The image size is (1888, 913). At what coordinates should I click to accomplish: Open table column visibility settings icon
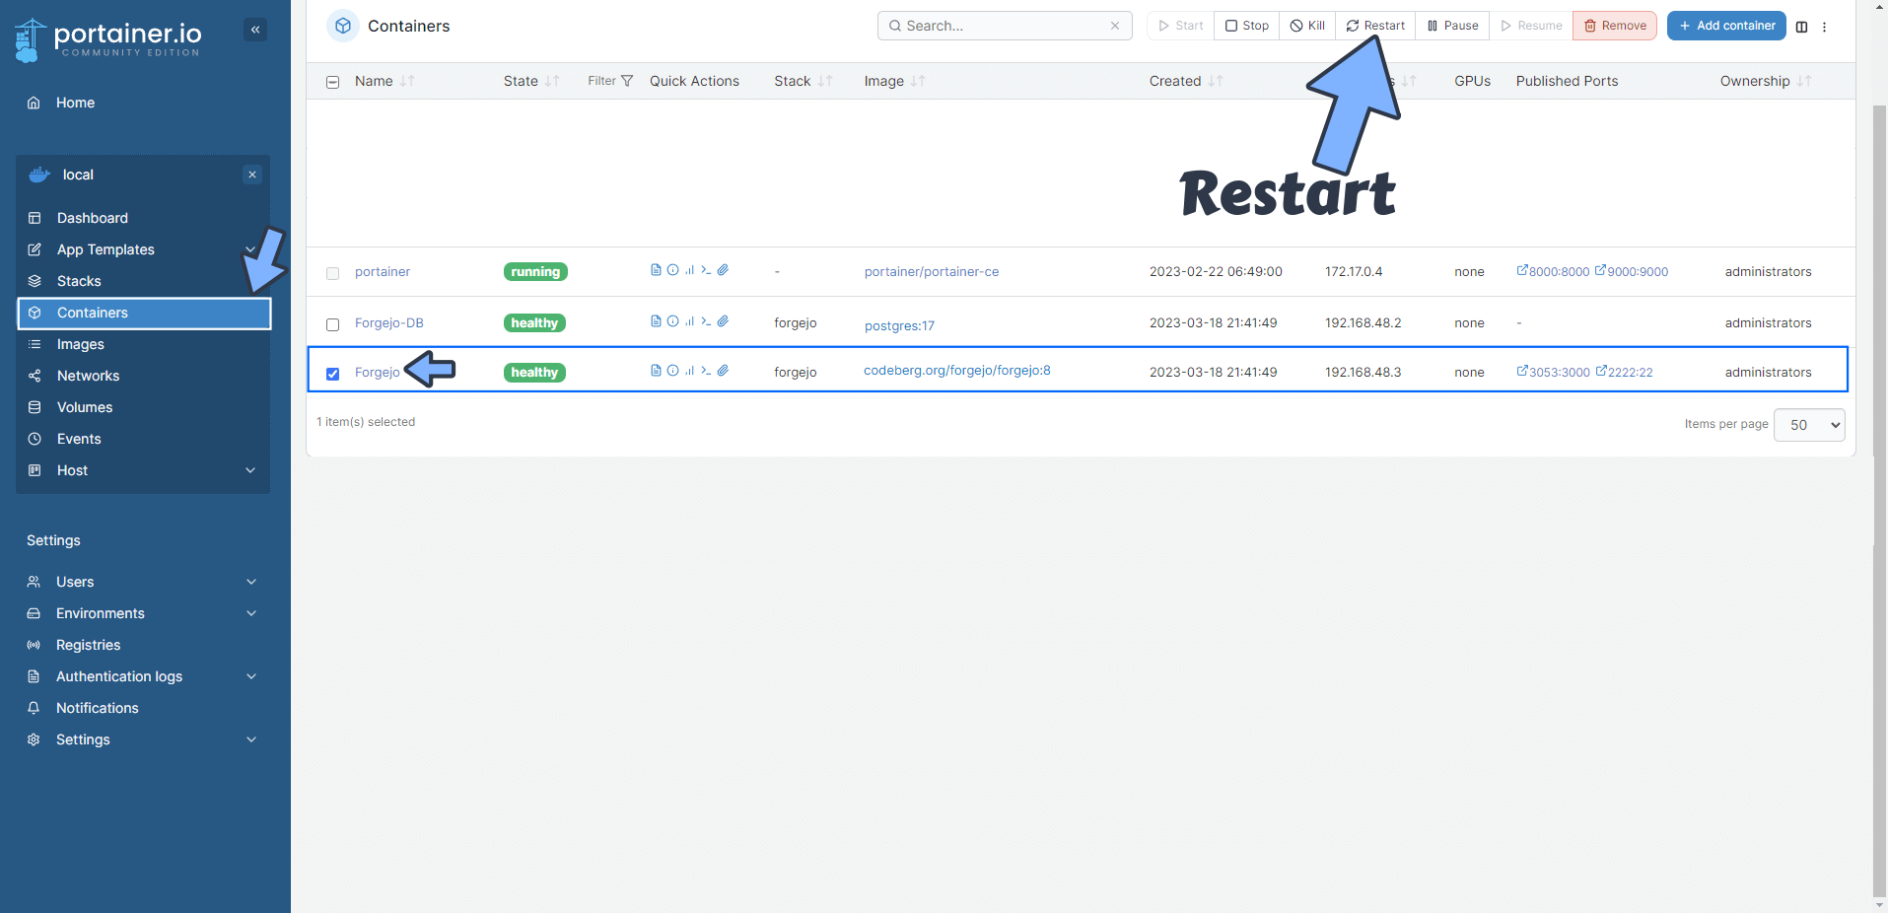point(1801,27)
